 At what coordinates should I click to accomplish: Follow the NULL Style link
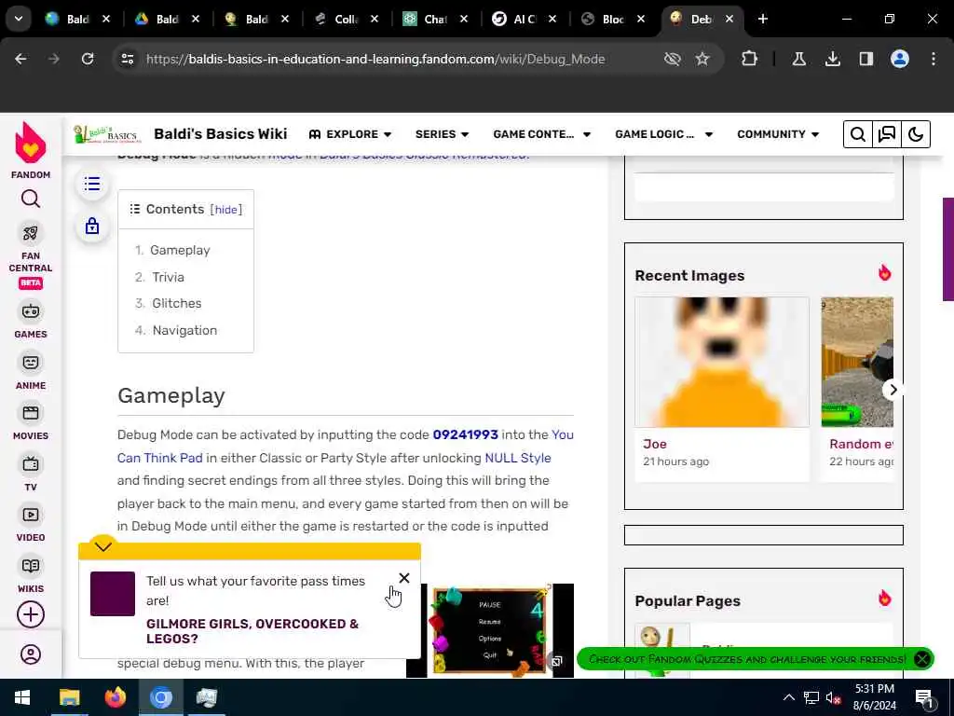click(x=518, y=458)
